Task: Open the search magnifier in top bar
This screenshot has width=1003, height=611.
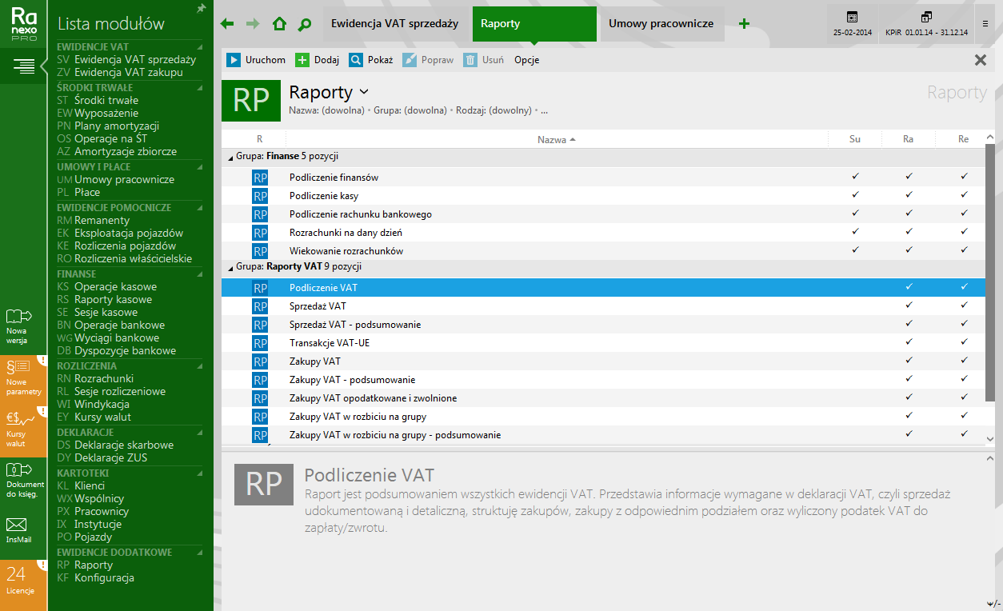Action: (304, 24)
